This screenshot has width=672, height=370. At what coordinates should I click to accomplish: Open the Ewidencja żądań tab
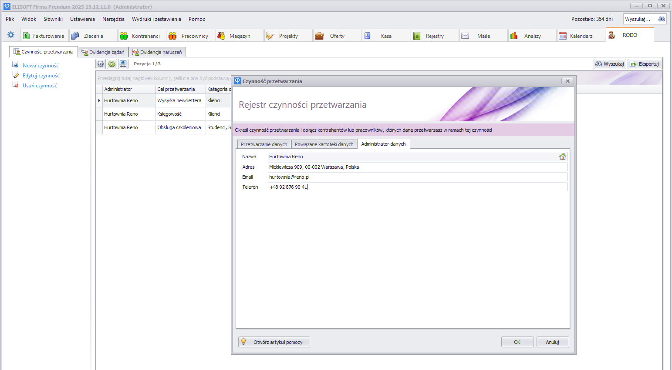[103, 52]
